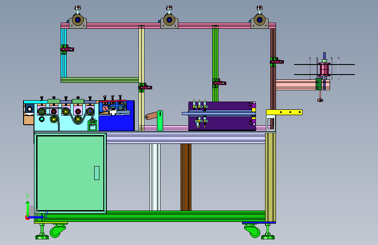The image size is (378, 245).
Task: Select the yellow bracket plate with three holes
Action: (284, 112)
